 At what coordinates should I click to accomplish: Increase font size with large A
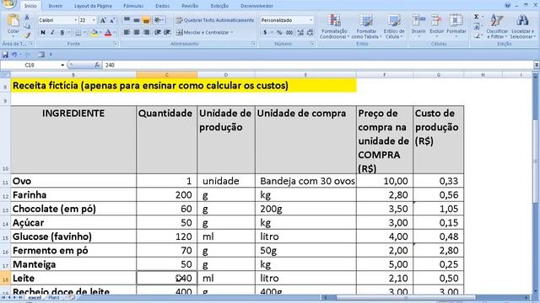pyautogui.click(x=103, y=20)
